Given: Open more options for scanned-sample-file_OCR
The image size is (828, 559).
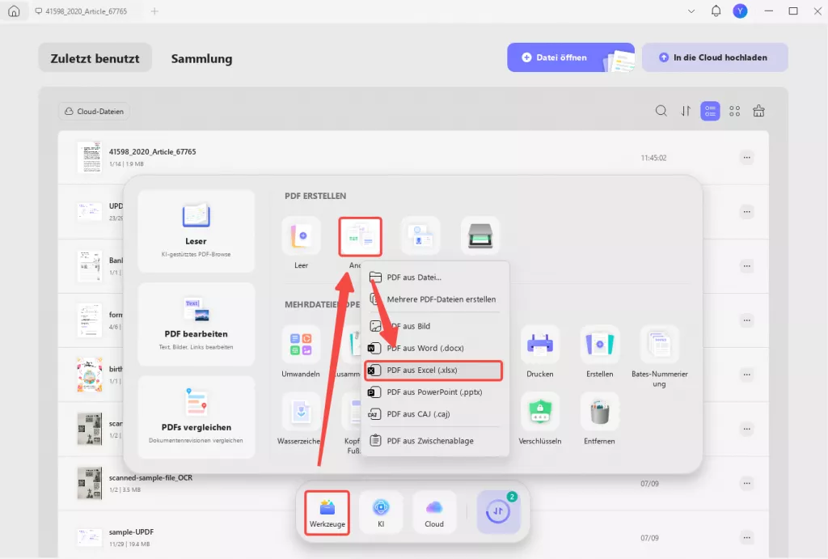Looking at the screenshot, I should [746, 483].
